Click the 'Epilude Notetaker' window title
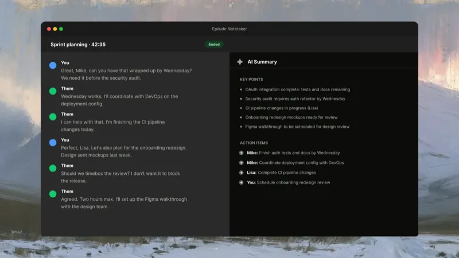This screenshot has width=459, height=258. point(229,29)
